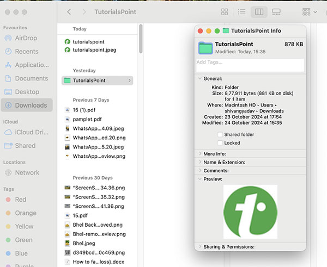Click the Finder forward arrow
Image resolution: width=327 pixels, height=267 pixels.
coord(83,11)
